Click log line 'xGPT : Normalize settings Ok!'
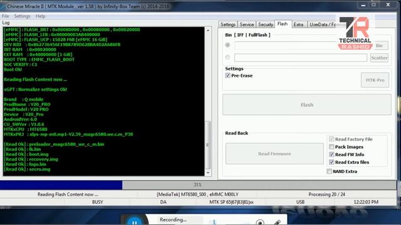This screenshot has height=225, width=401. [35, 89]
